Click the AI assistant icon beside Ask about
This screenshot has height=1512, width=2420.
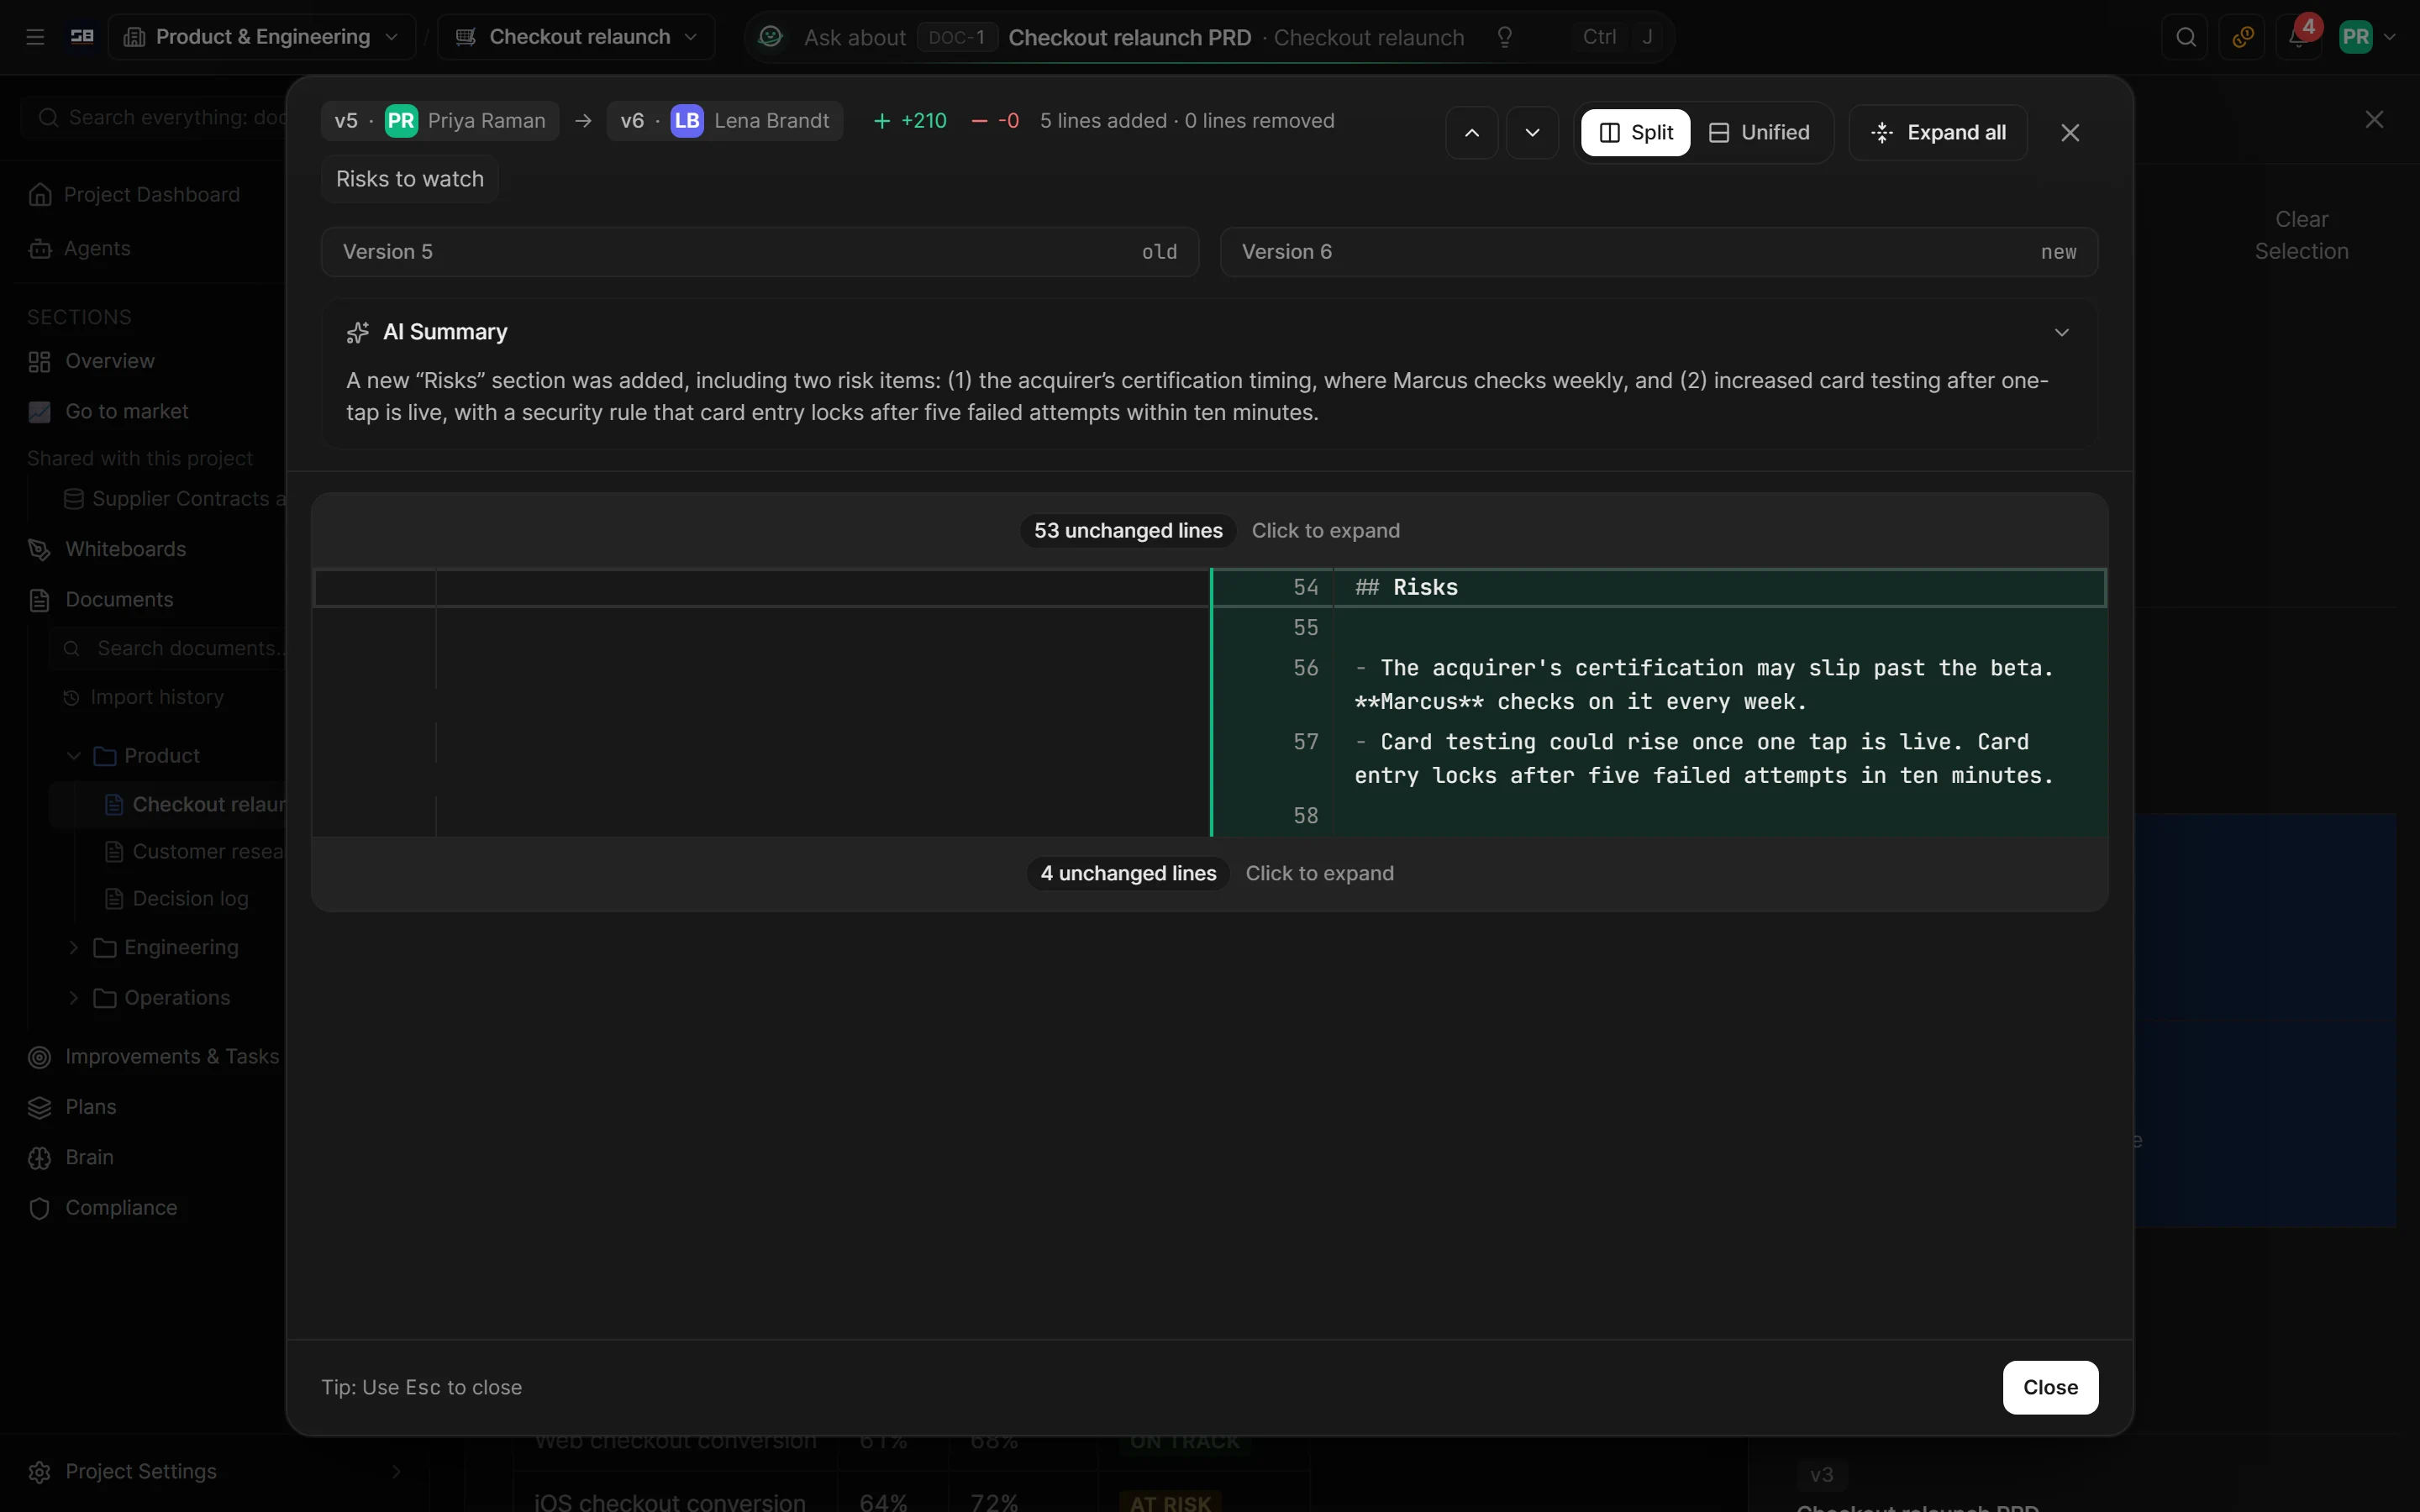pyautogui.click(x=770, y=37)
